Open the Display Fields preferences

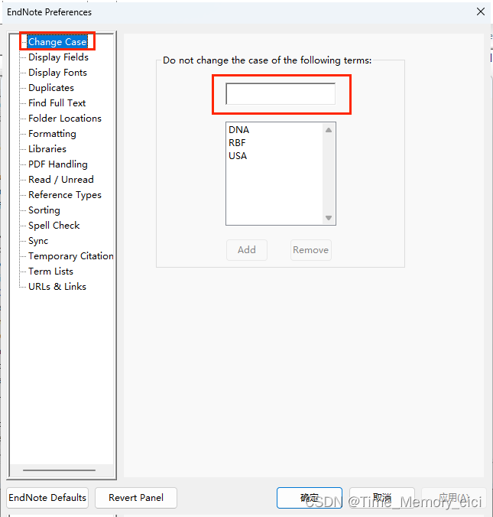click(x=58, y=57)
